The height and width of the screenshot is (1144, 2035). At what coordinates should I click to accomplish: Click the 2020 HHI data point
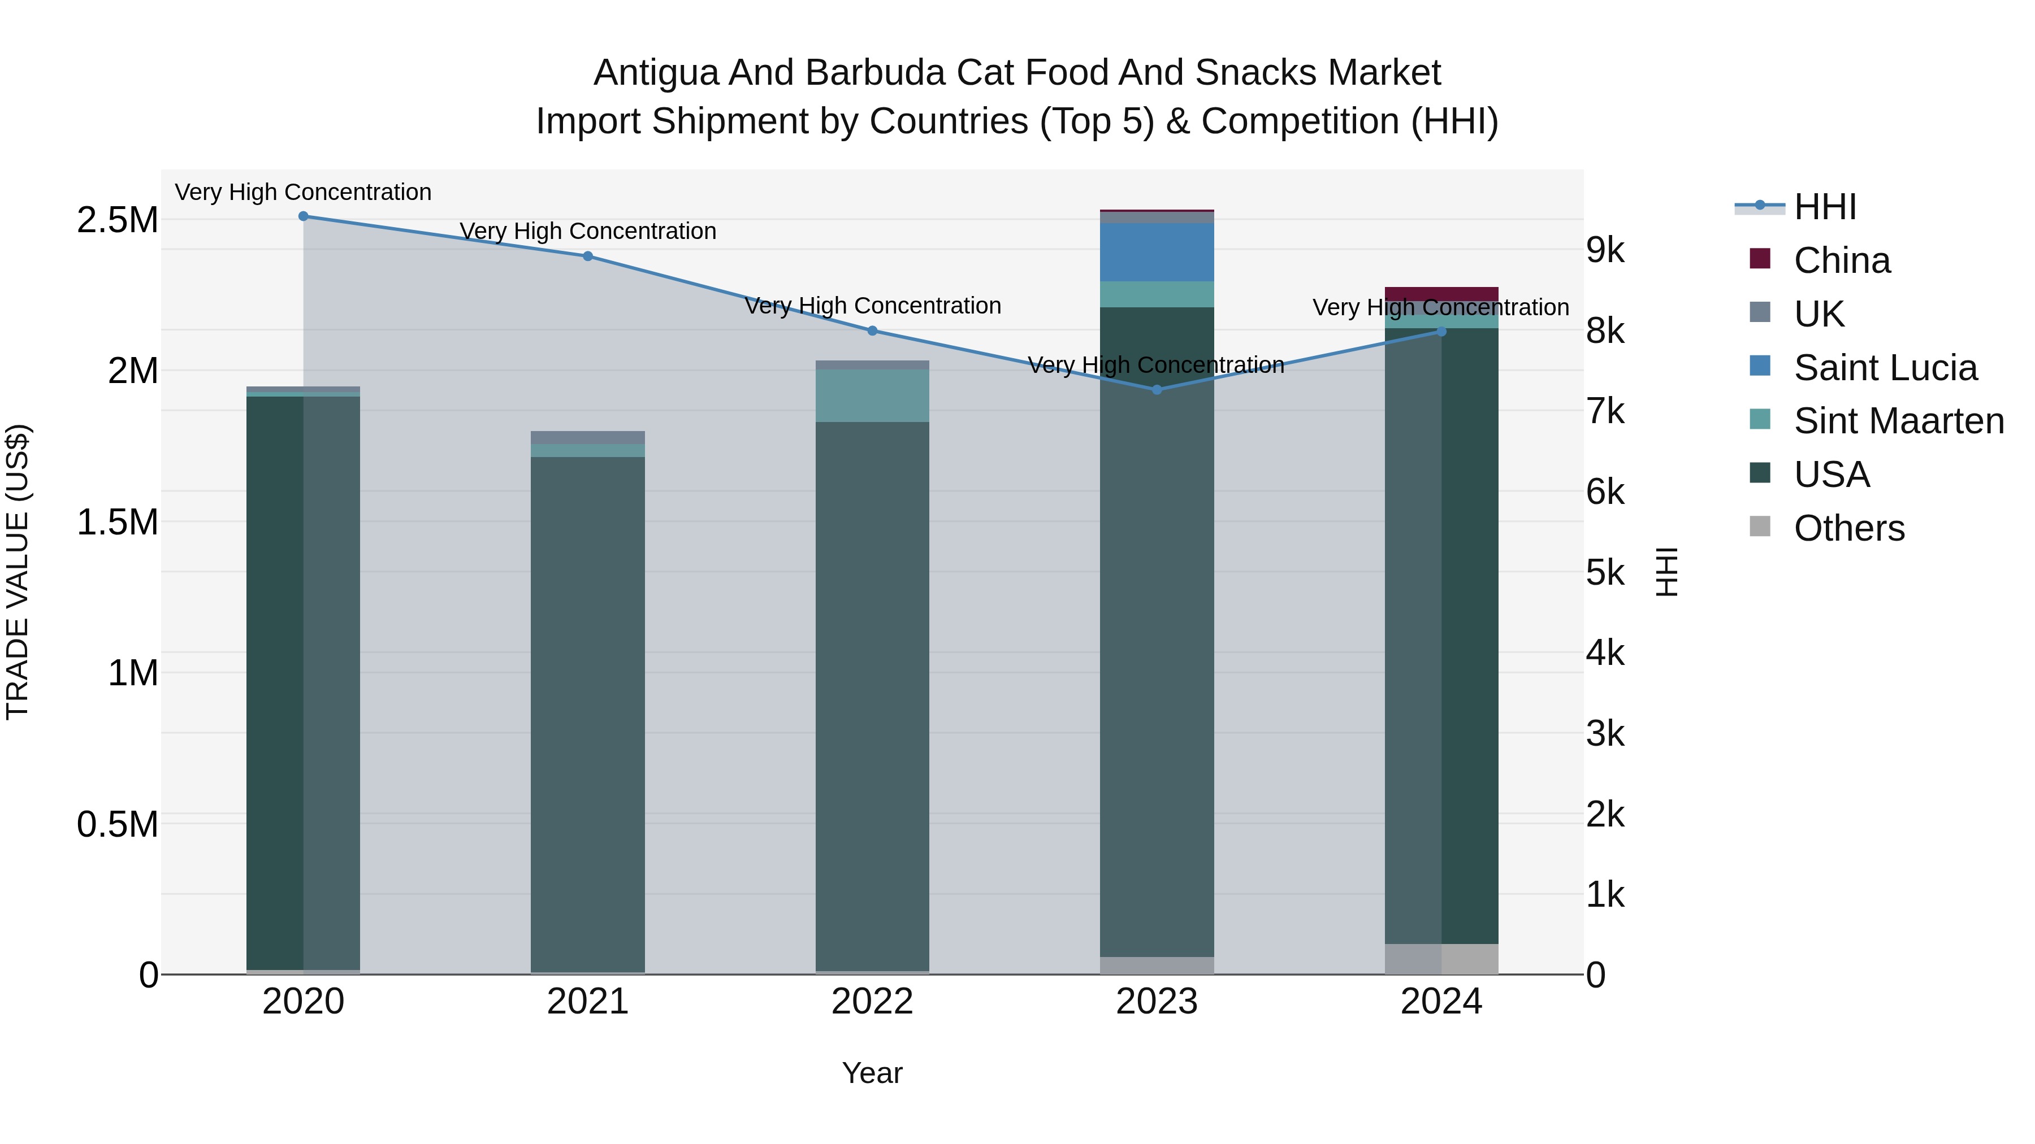pos(304,216)
